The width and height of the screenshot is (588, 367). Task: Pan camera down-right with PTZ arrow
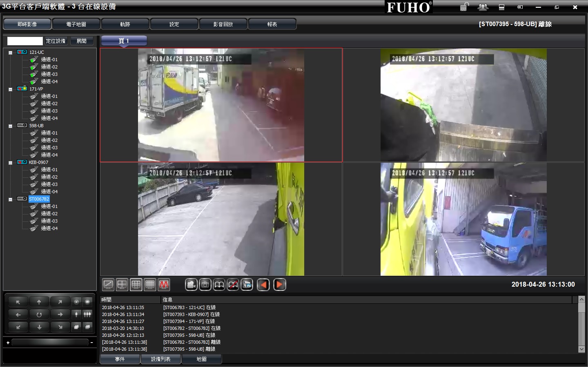coord(60,327)
